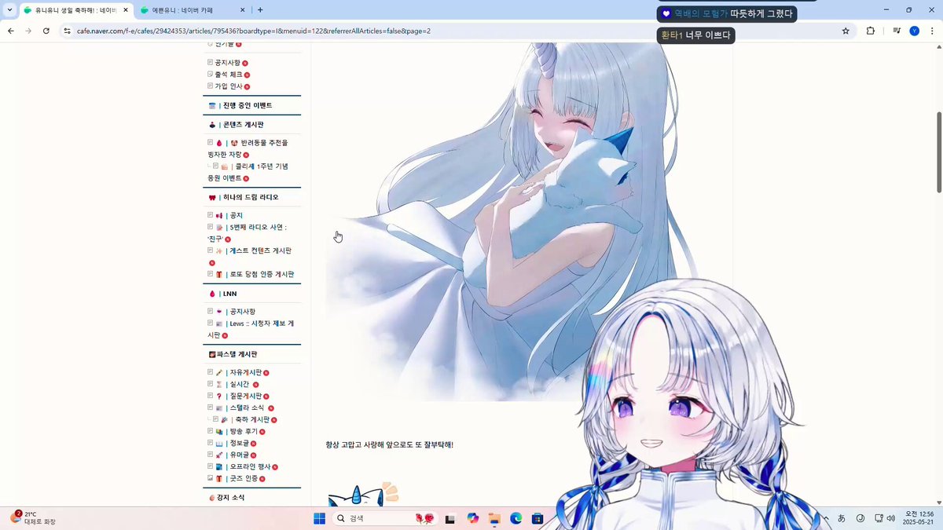Close the 유니유니 생일 축하해 tab
943x530 pixels.
[125, 10]
